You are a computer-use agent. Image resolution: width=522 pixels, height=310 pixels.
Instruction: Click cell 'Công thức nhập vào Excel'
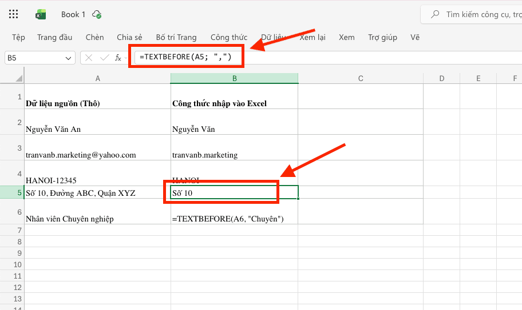pos(234,96)
